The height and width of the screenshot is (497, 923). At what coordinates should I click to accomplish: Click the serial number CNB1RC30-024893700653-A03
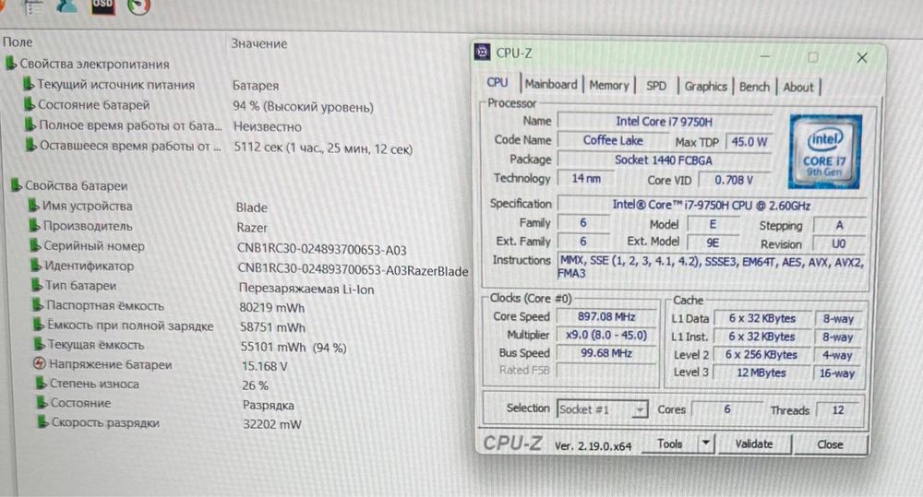pyautogui.click(x=322, y=249)
